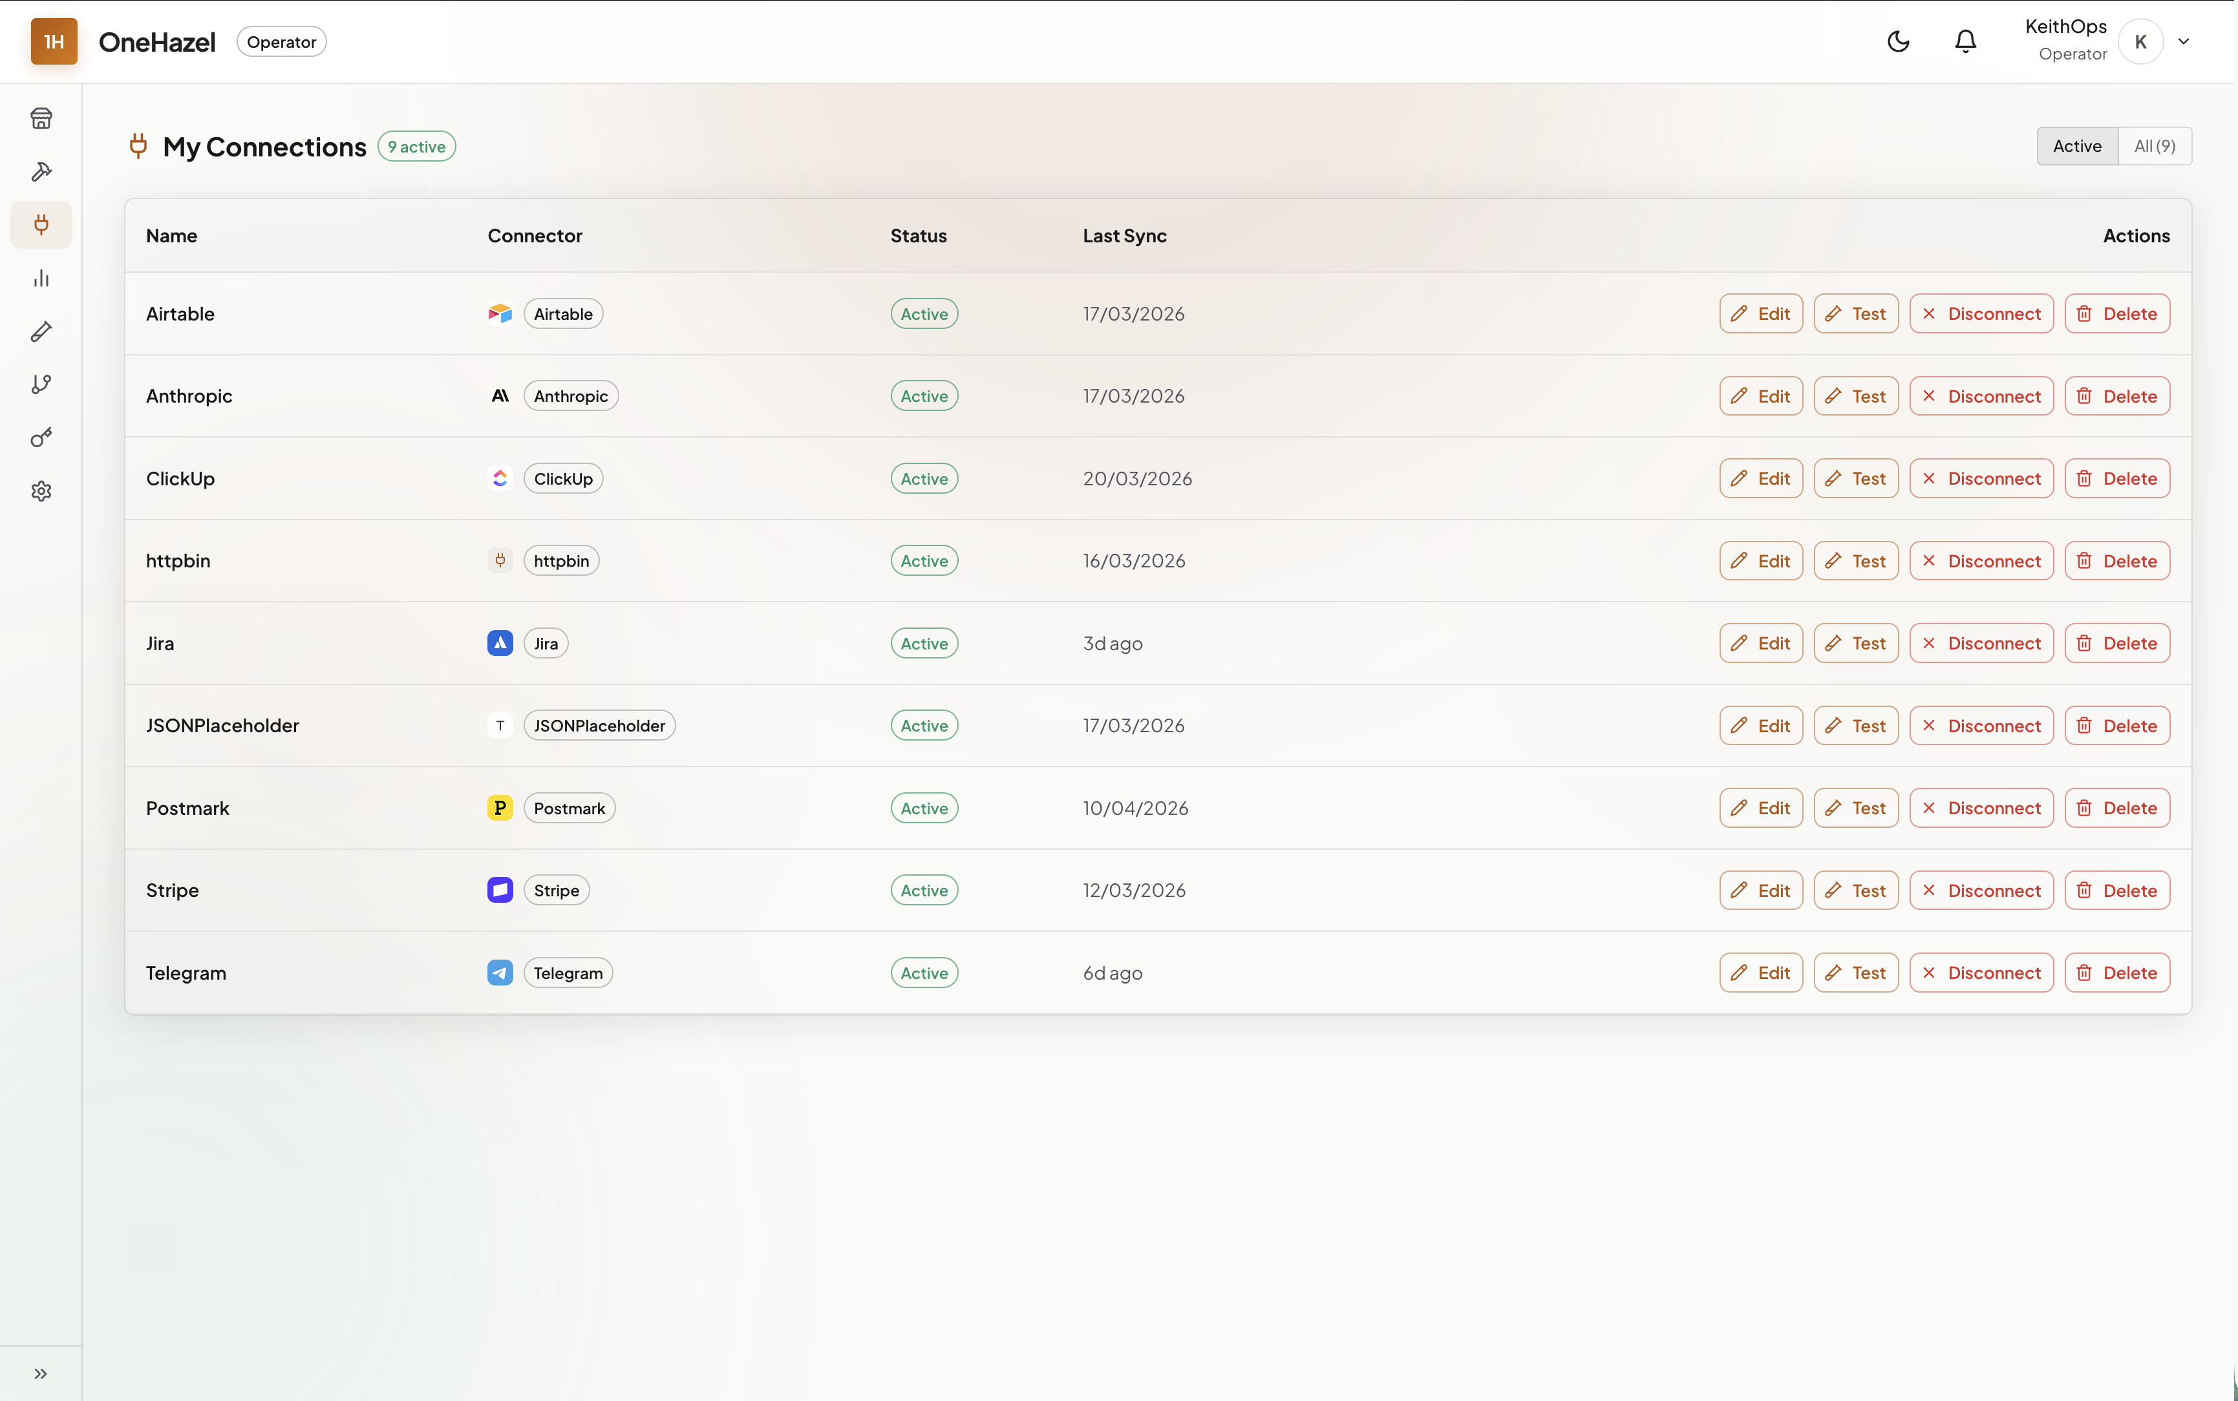The height and width of the screenshot is (1401, 2238).
Task: Open the pencil editor sidebar icon
Action: pyautogui.click(x=41, y=332)
